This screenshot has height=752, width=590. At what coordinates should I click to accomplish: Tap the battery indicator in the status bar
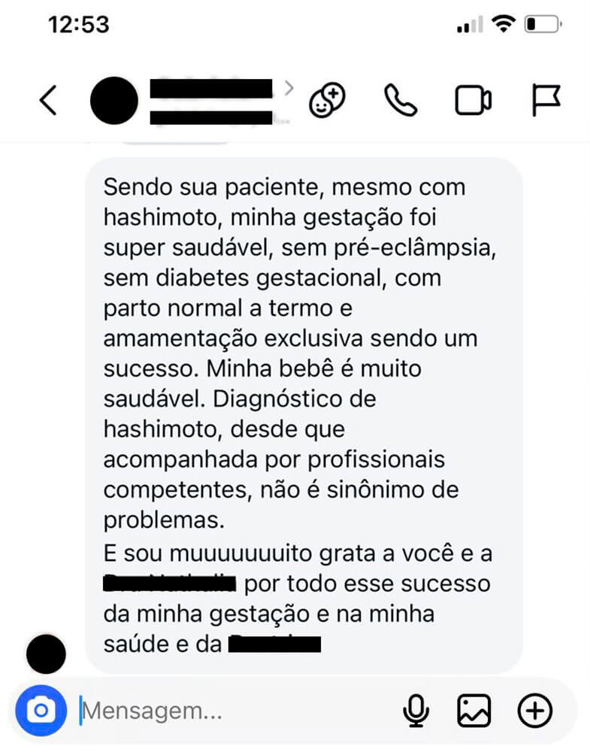pos(543,24)
